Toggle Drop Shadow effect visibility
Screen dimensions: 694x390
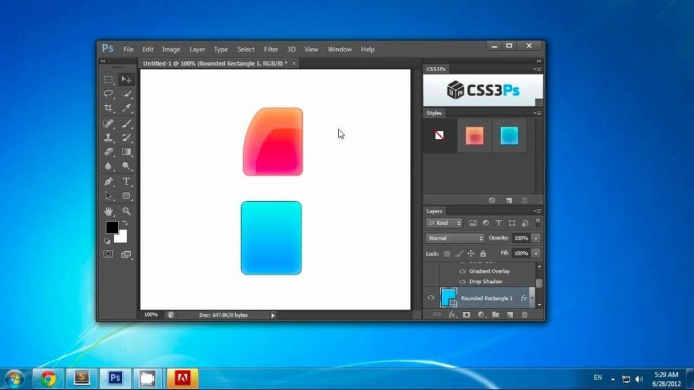462,282
